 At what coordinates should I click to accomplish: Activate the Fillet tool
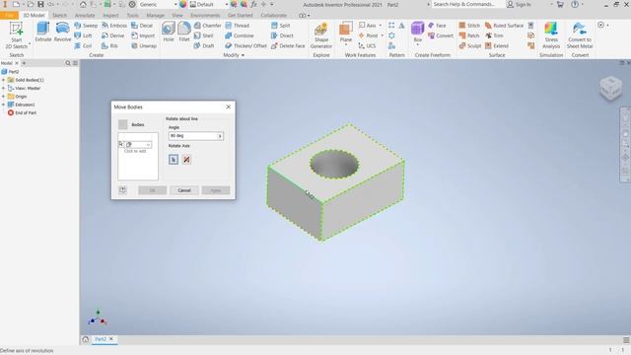(184, 33)
